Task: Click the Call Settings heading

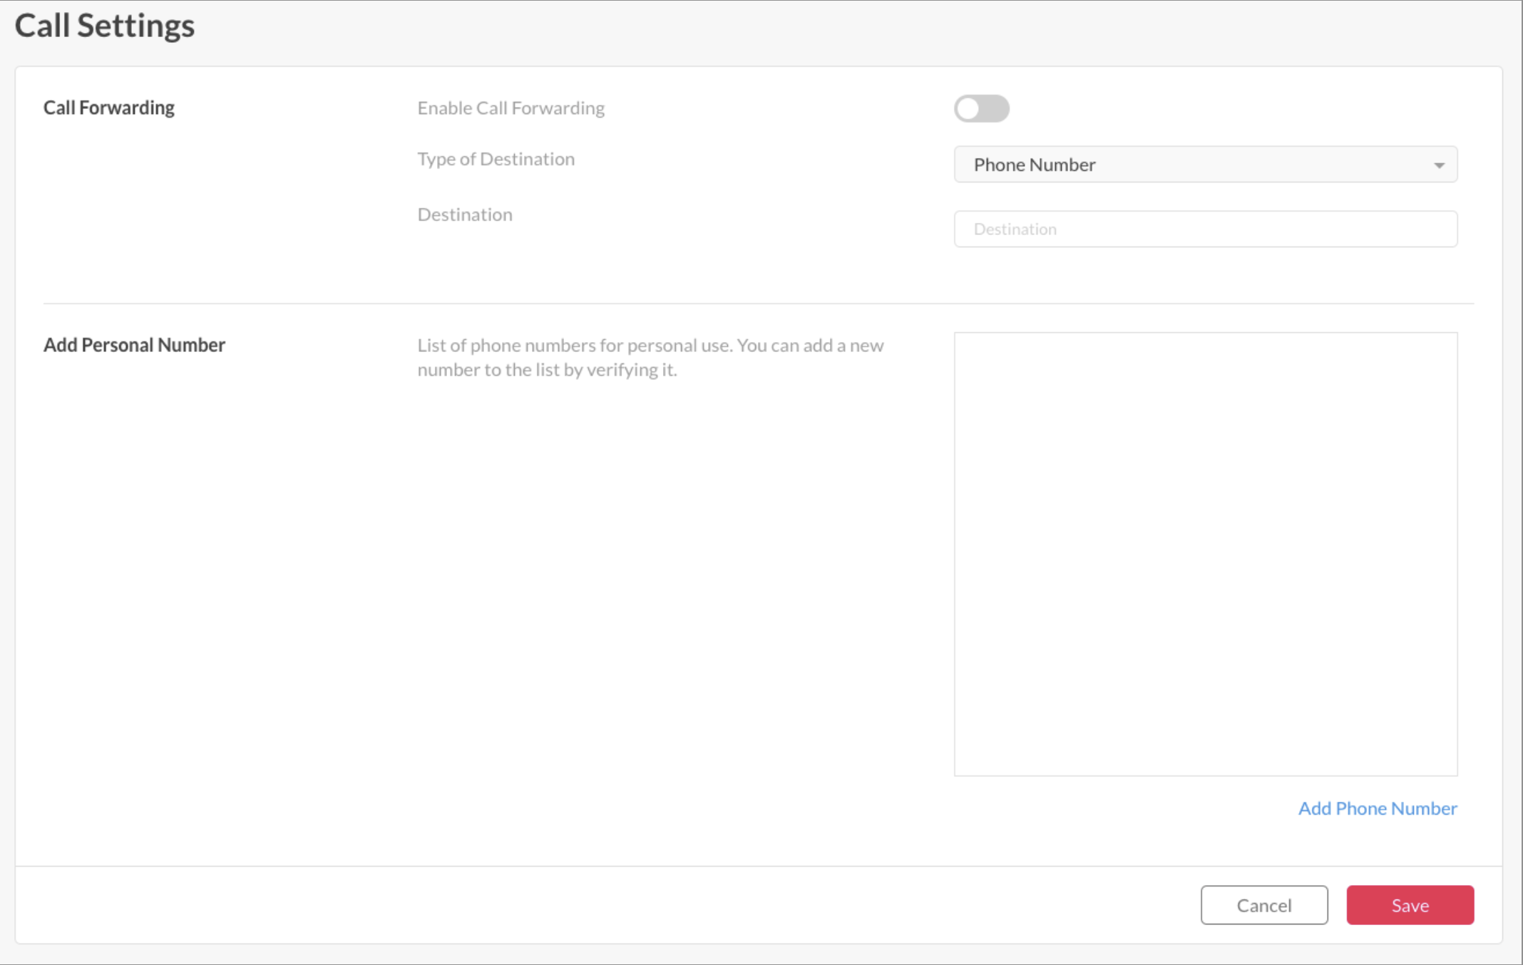Action: click(105, 26)
